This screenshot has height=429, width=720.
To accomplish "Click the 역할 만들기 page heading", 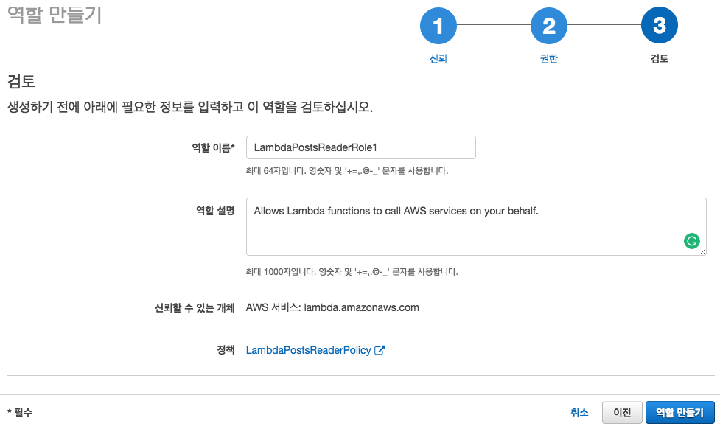I will coord(55,15).
